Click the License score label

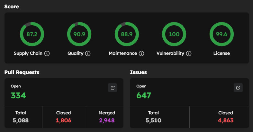(x=221, y=53)
